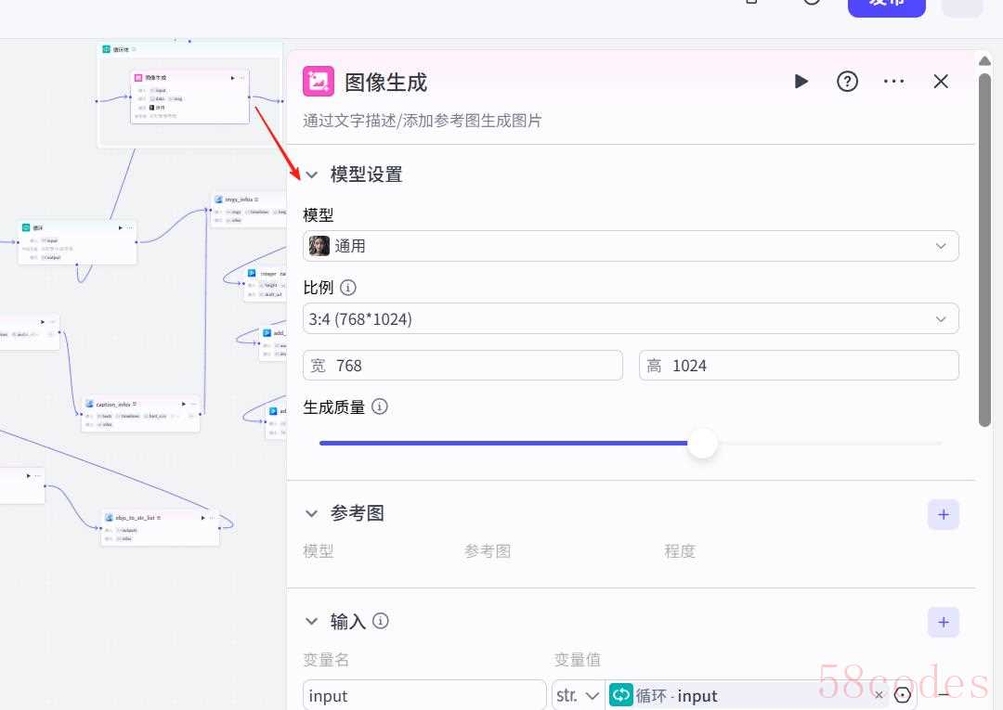This screenshot has height=710, width=1003.
Task: Collapse the 模型设置 section
Action: pos(312,174)
